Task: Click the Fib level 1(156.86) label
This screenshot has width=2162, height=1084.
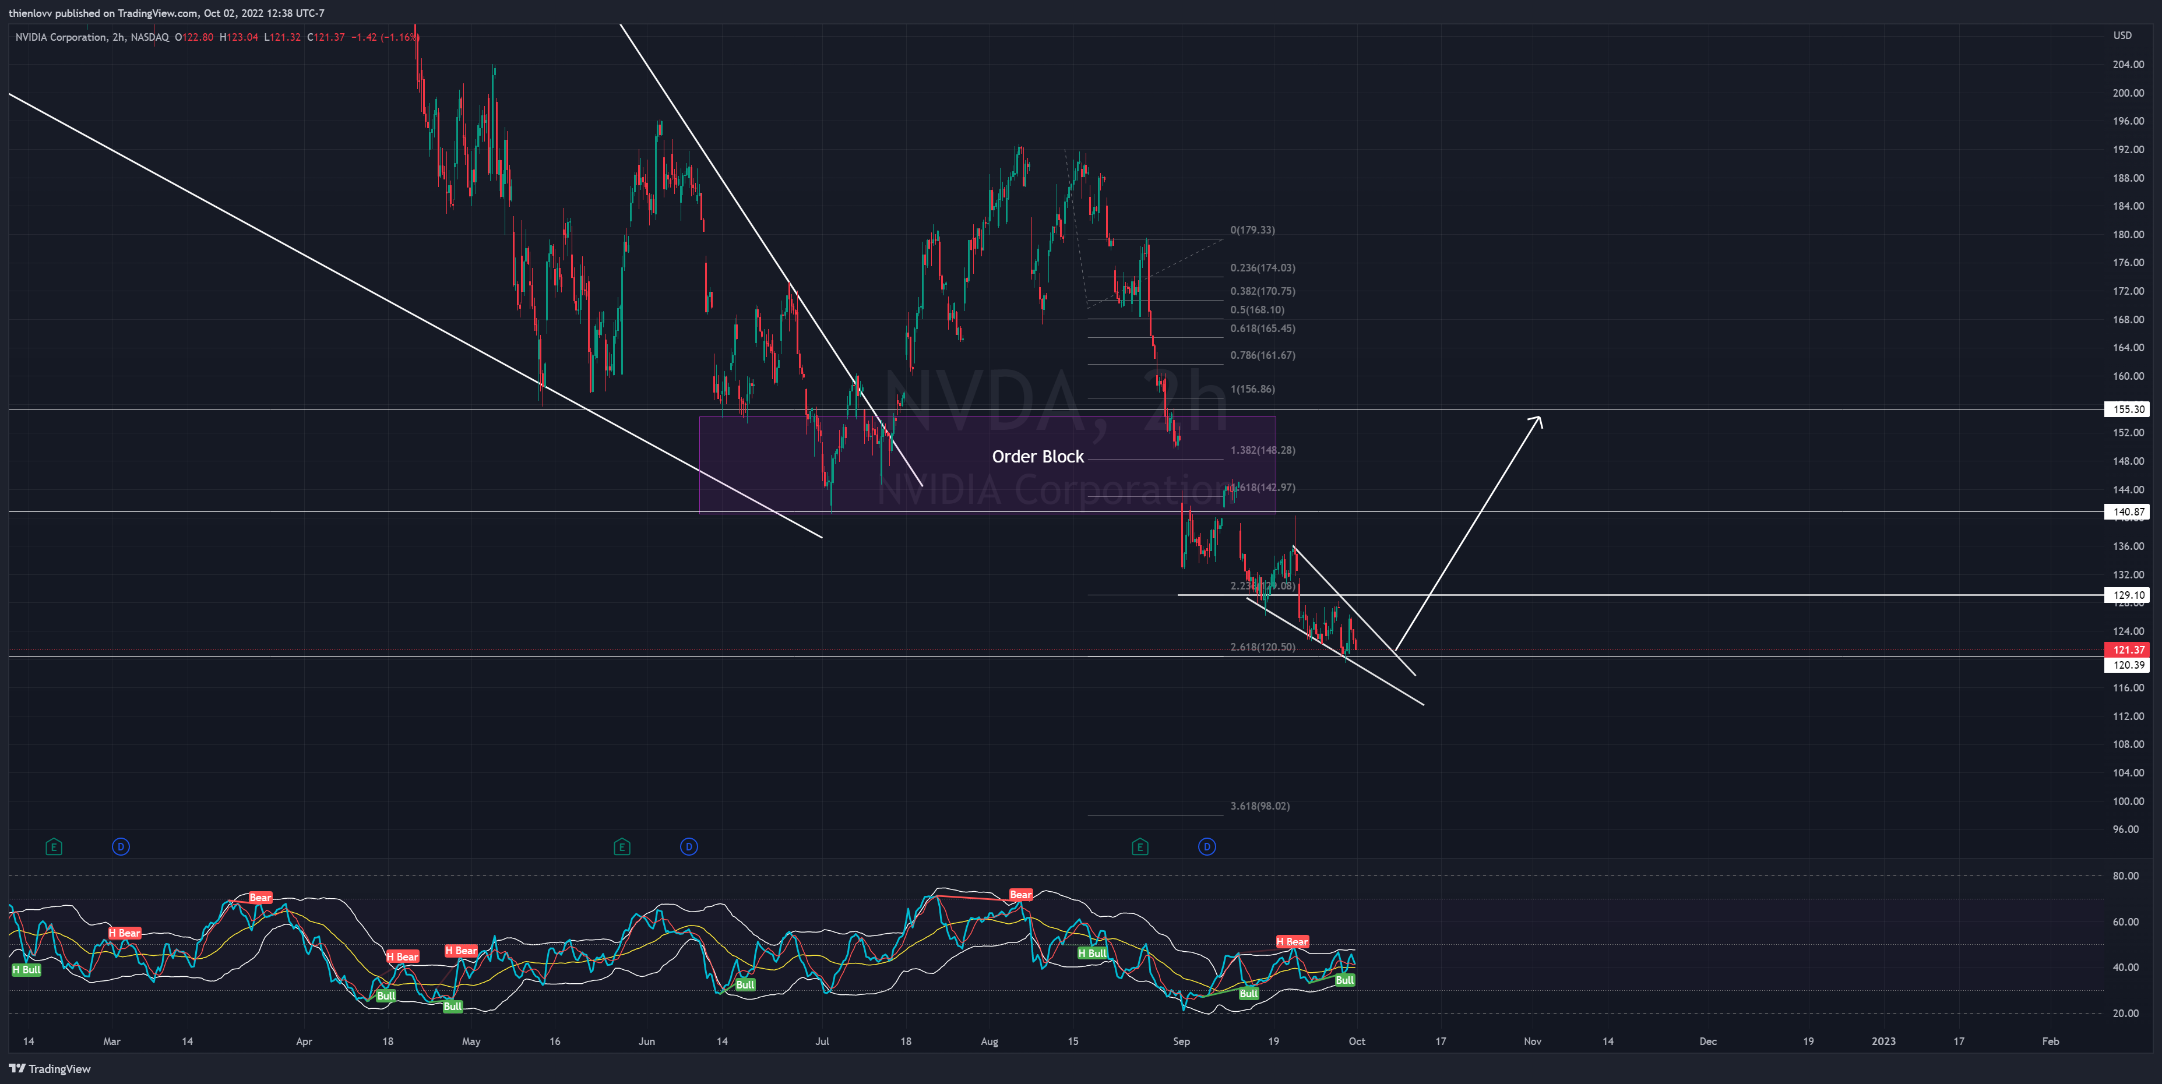Action: tap(1252, 389)
